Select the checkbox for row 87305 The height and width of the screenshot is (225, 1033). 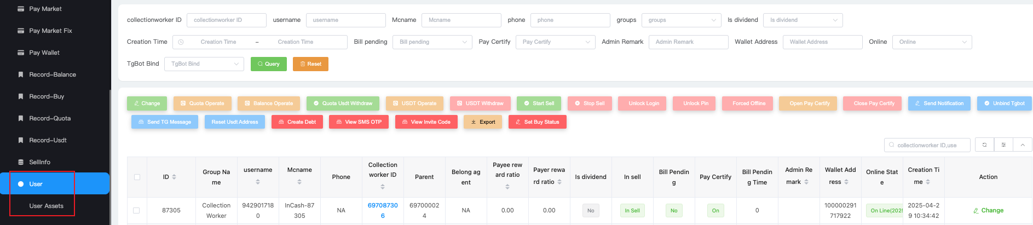coord(137,210)
